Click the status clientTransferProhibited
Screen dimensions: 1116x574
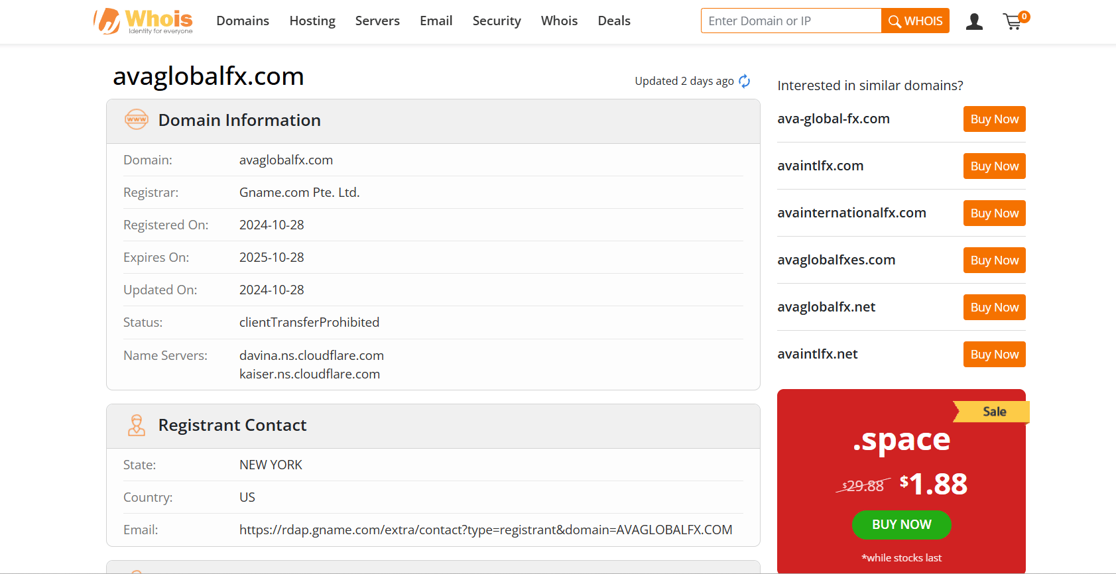pos(309,322)
